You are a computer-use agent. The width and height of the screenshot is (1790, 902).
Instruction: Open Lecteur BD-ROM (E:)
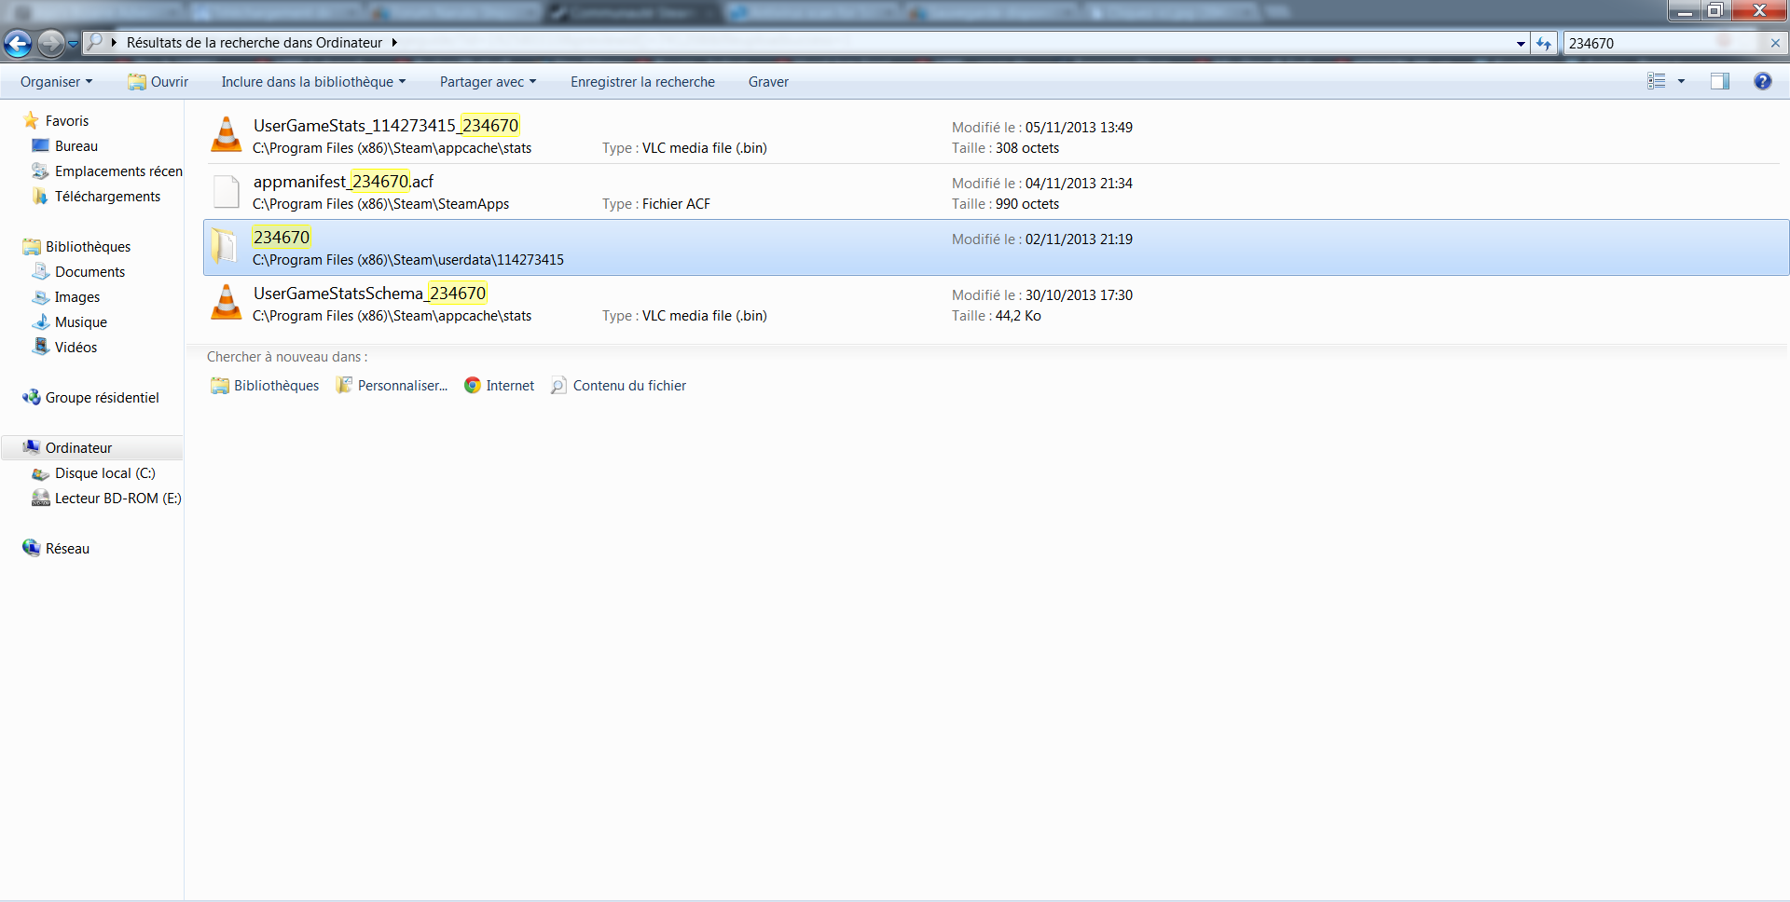tap(118, 499)
